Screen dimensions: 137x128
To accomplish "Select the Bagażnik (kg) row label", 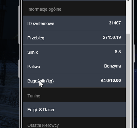I will pyautogui.click(x=41, y=81).
